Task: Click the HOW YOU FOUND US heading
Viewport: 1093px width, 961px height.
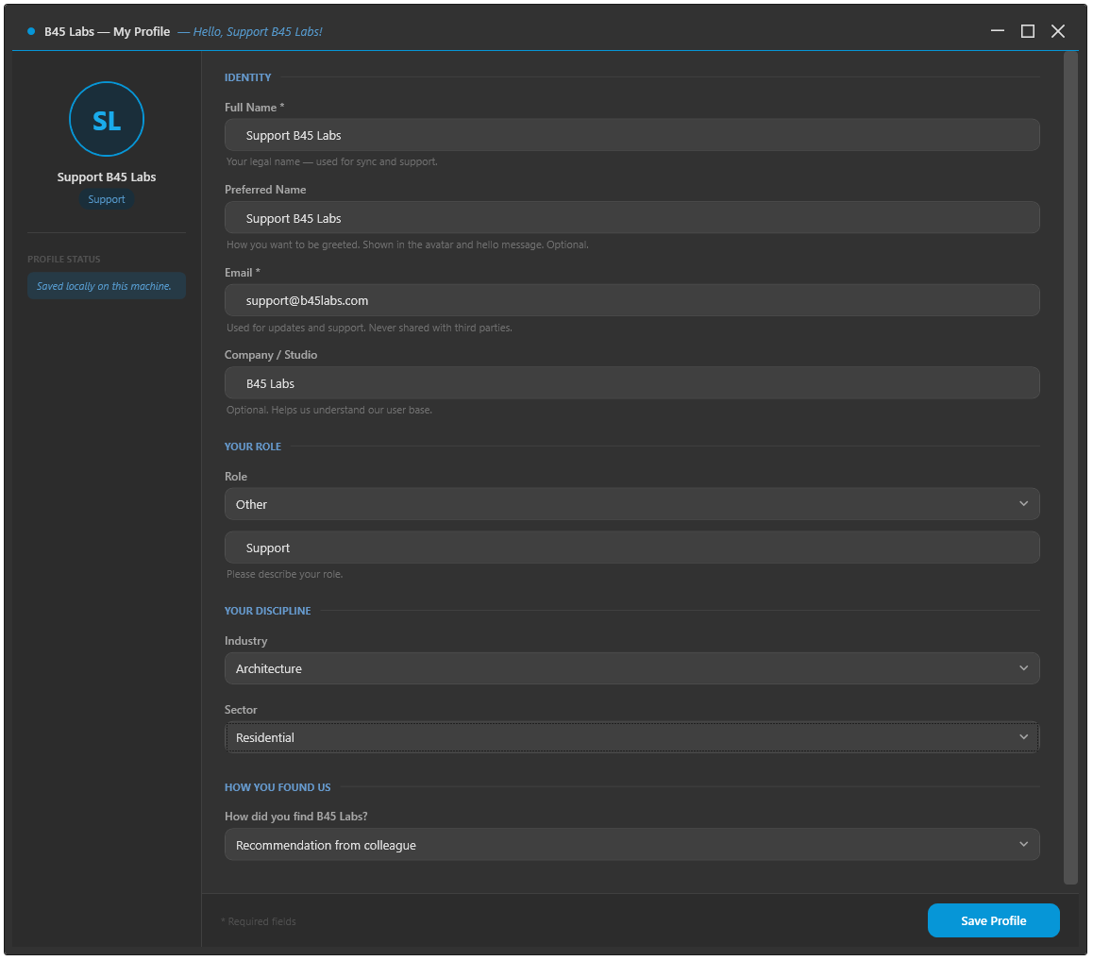Action: point(277,787)
